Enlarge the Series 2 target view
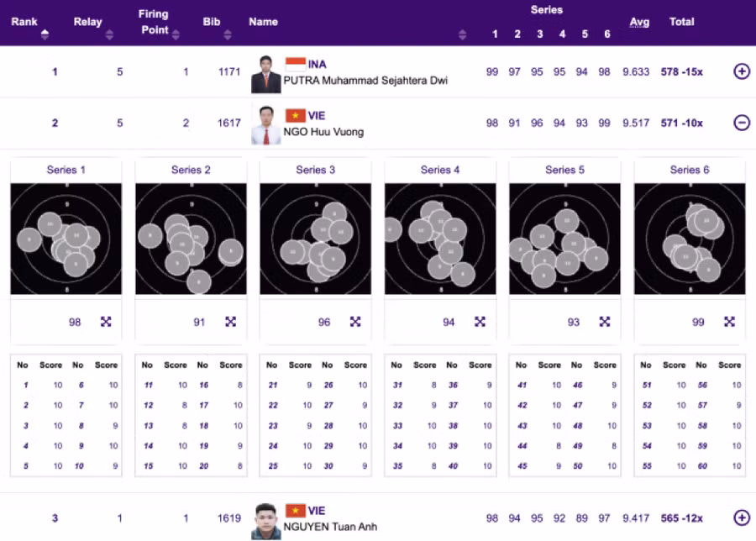 230,322
